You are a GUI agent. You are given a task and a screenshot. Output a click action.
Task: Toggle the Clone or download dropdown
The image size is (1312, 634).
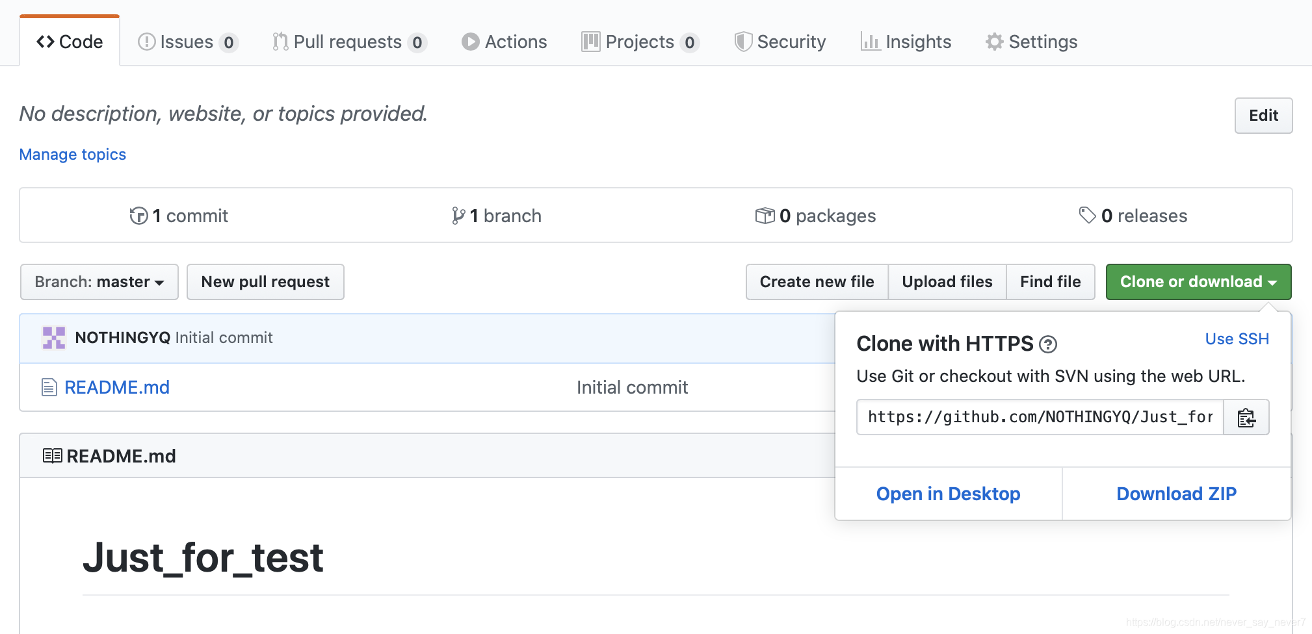pyautogui.click(x=1198, y=282)
